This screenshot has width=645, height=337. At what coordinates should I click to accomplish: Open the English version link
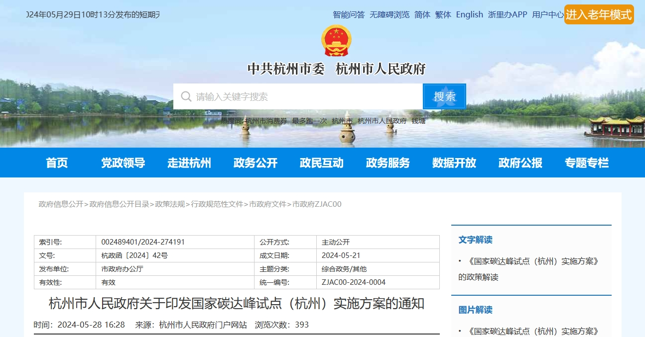coord(469,14)
